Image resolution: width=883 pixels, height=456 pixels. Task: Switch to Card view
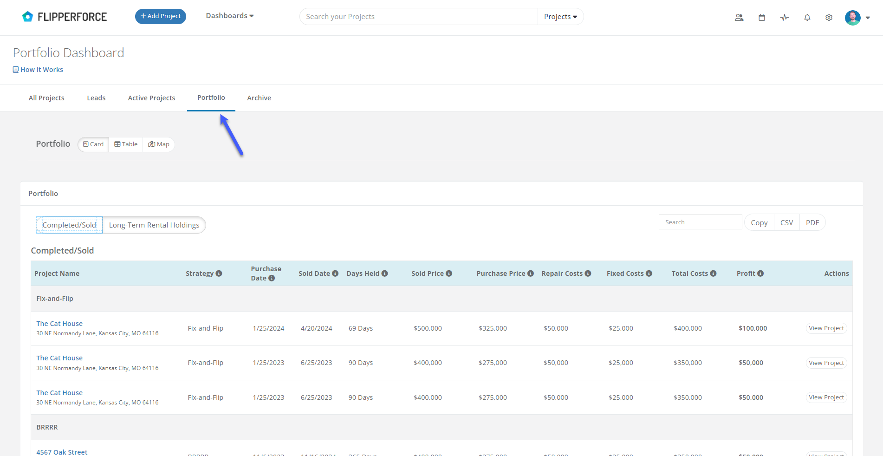(93, 144)
